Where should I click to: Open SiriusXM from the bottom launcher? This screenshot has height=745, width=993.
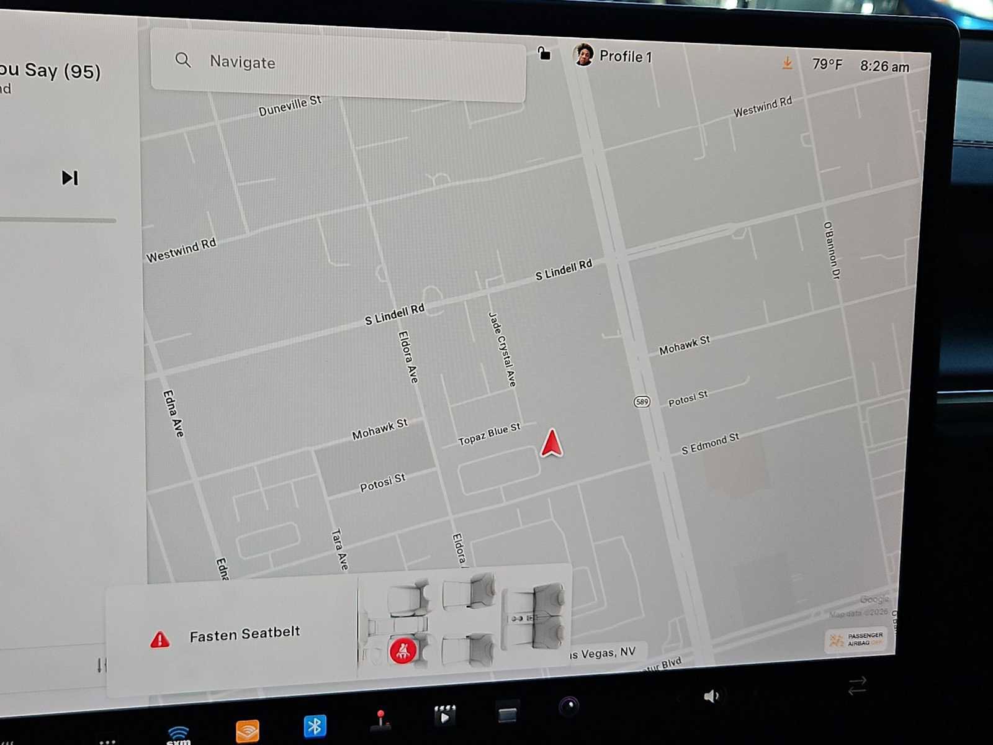178,733
